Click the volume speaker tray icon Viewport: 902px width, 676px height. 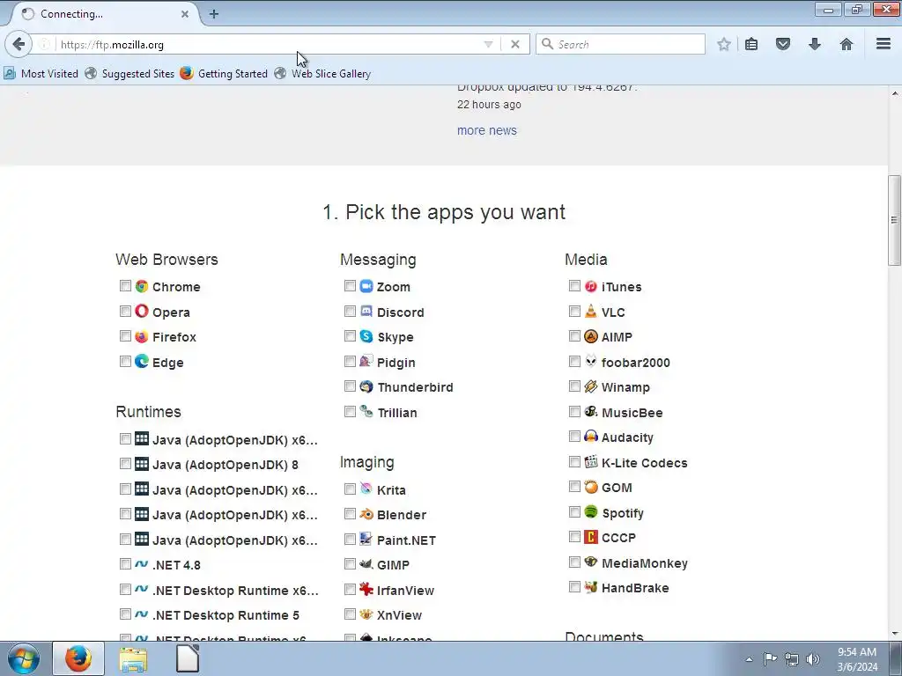tap(813, 659)
